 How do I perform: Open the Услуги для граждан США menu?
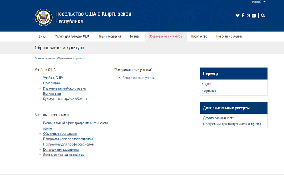pyautogui.click(x=72, y=36)
